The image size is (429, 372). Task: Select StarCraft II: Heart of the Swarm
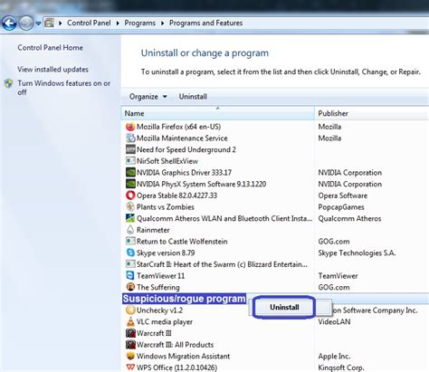222,264
